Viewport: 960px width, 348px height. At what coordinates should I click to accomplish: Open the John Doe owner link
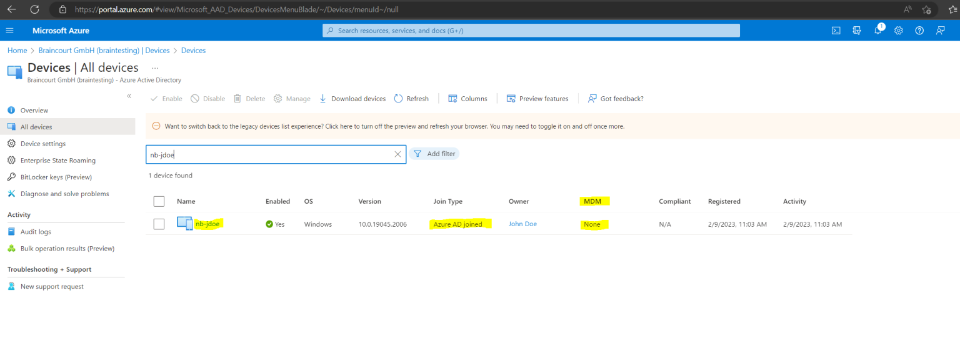[x=522, y=224]
